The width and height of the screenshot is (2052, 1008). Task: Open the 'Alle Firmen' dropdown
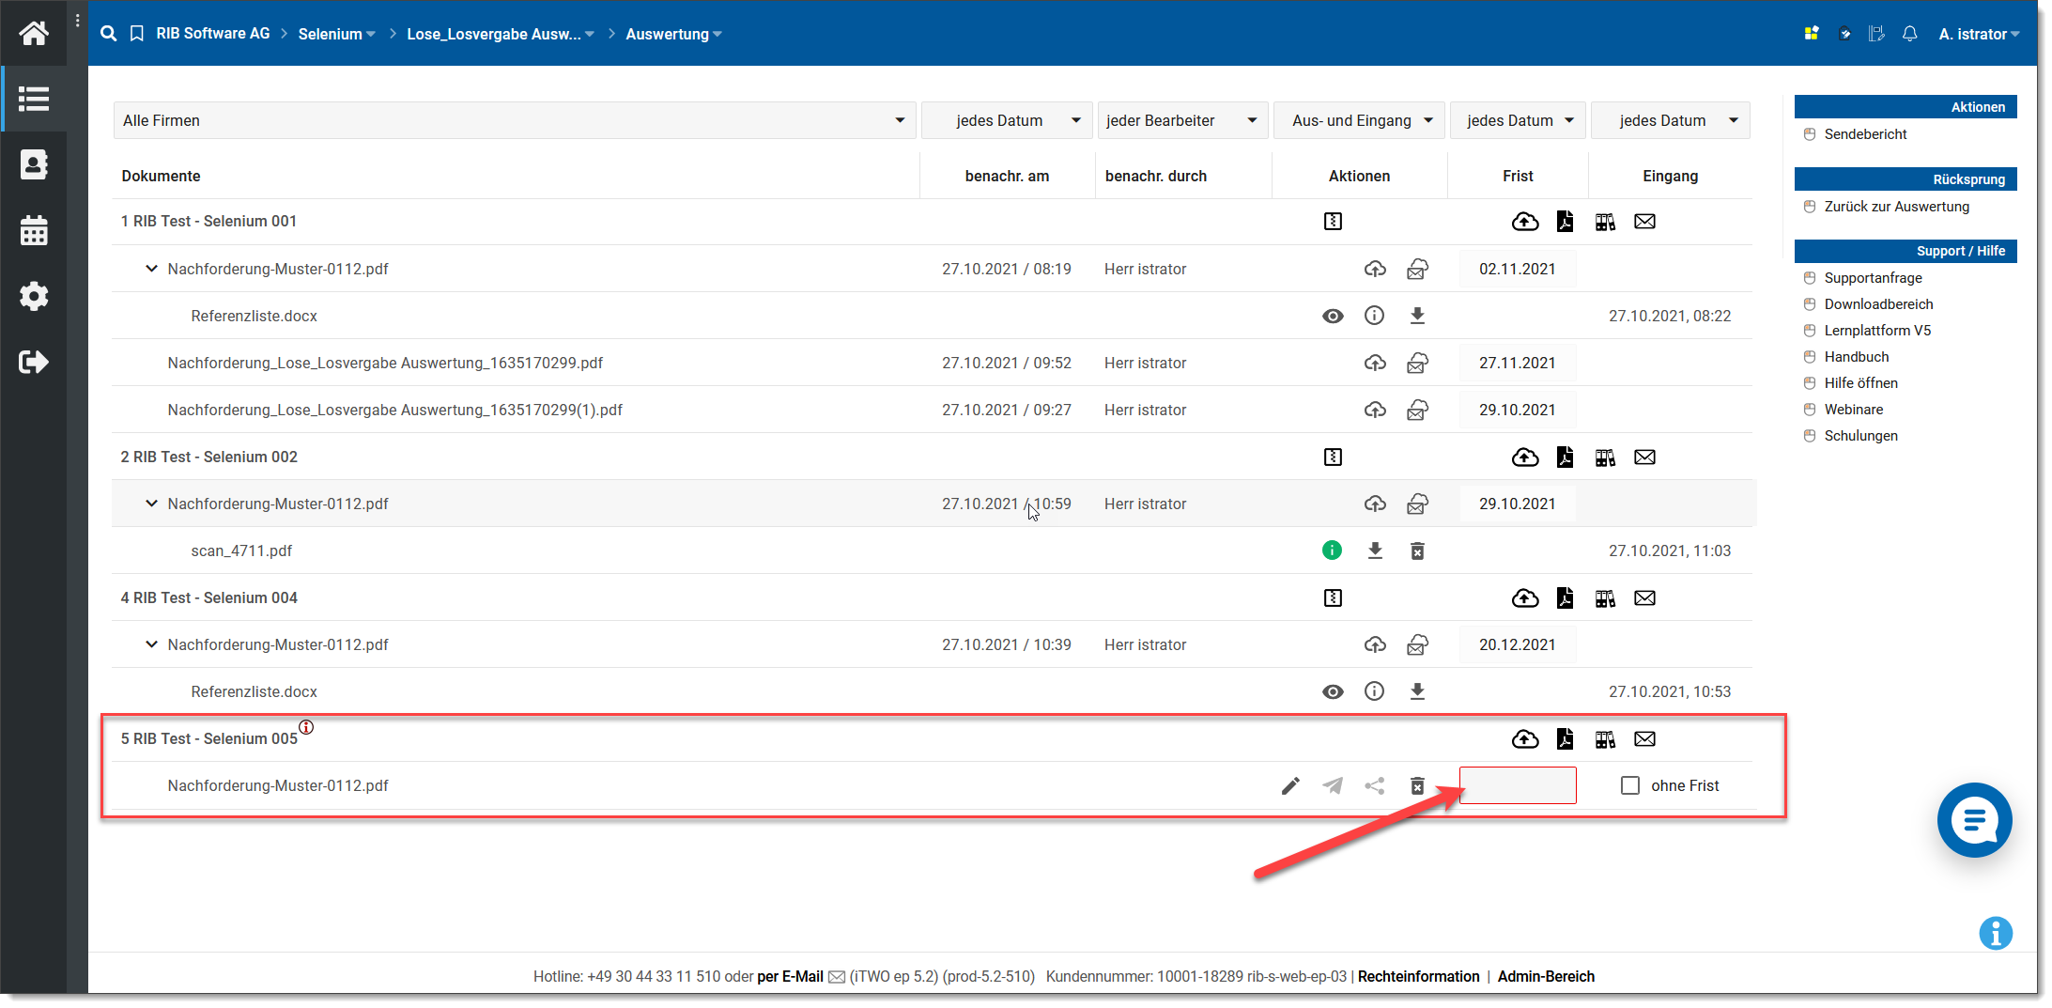pos(514,120)
